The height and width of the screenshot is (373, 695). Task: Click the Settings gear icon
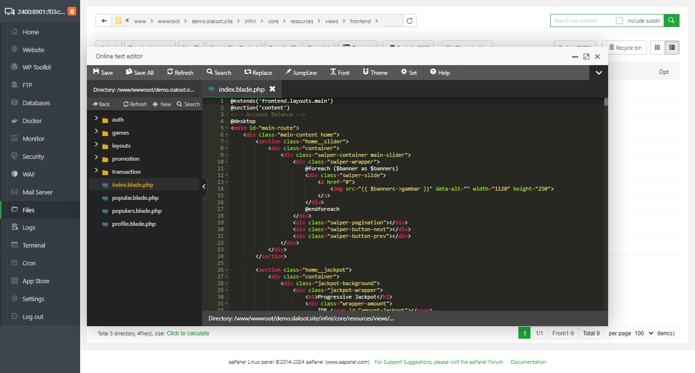(x=14, y=299)
